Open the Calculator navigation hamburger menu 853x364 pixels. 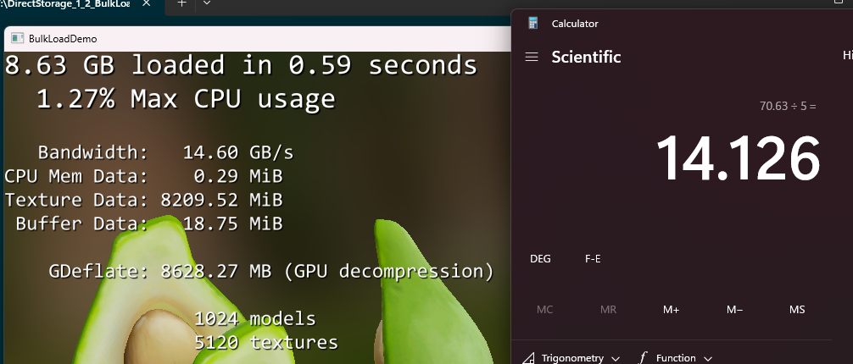tap(532, 57)
